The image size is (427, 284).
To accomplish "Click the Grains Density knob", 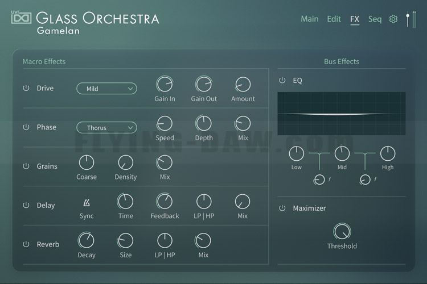I will coord(126,162).
